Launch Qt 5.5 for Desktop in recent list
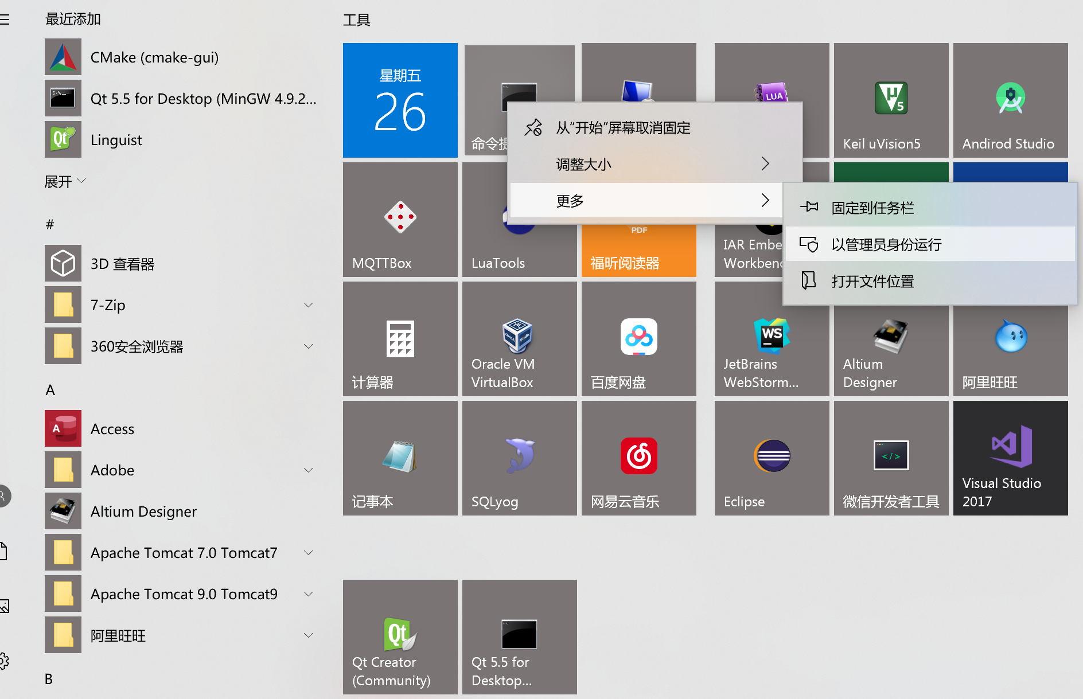The height and width of the screenshot is (699, 1083). 181,99
